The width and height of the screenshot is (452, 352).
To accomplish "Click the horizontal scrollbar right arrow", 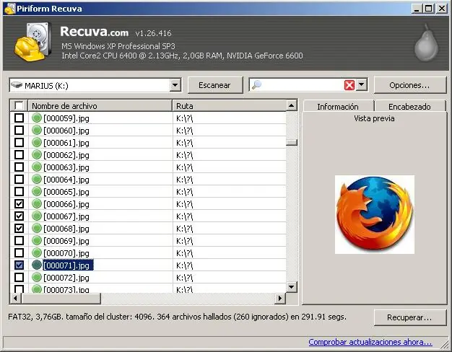I will [x=279, y=299].
